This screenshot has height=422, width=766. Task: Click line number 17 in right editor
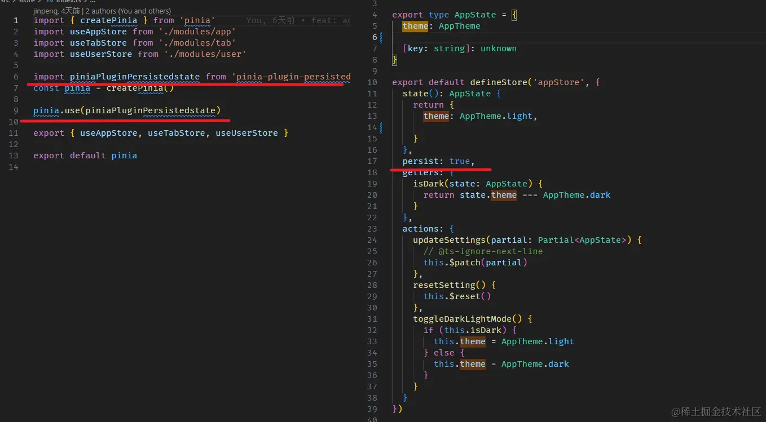(x=372, y=161)
